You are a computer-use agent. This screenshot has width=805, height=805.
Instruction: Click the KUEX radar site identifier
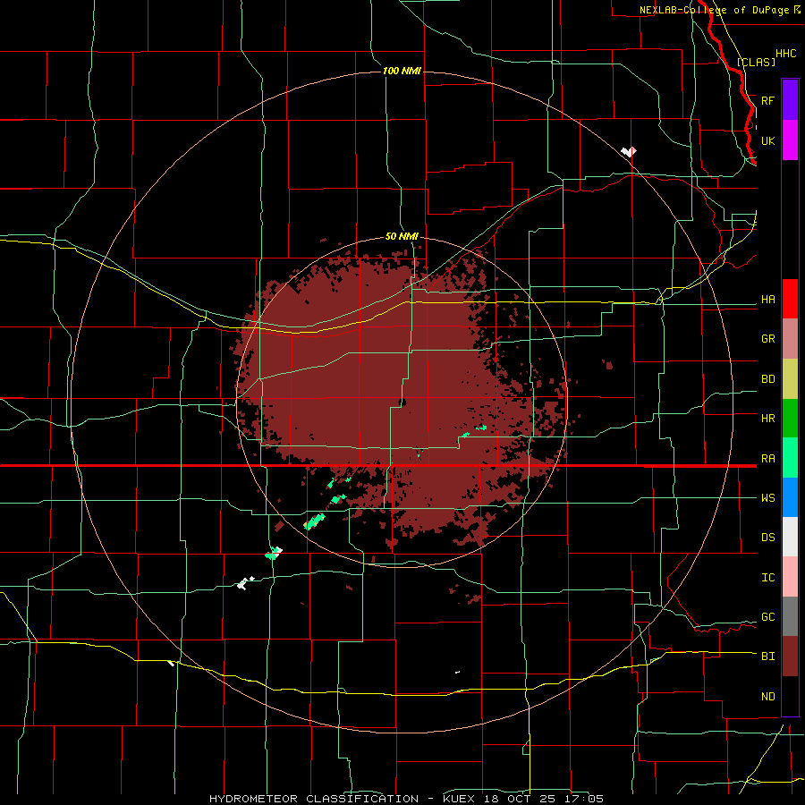[459, 799]
